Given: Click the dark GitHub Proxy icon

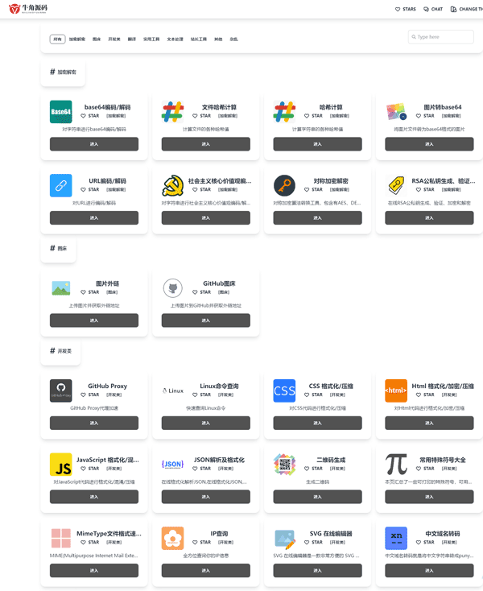Looking at the screenshot, I should [60, 391].
